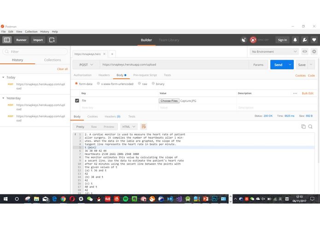Open the HTML response format dropdown
The image size is (320, 227).
(x=129, y=127)
